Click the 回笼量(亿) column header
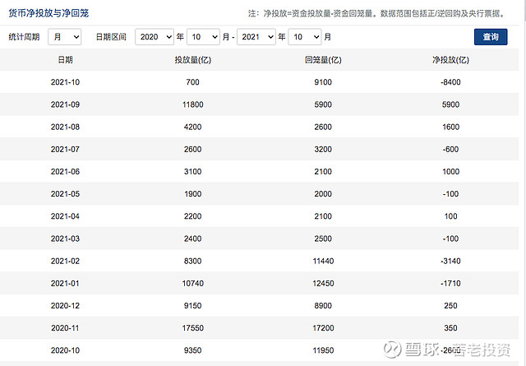526x366 pixels. [x=323, y=60]
